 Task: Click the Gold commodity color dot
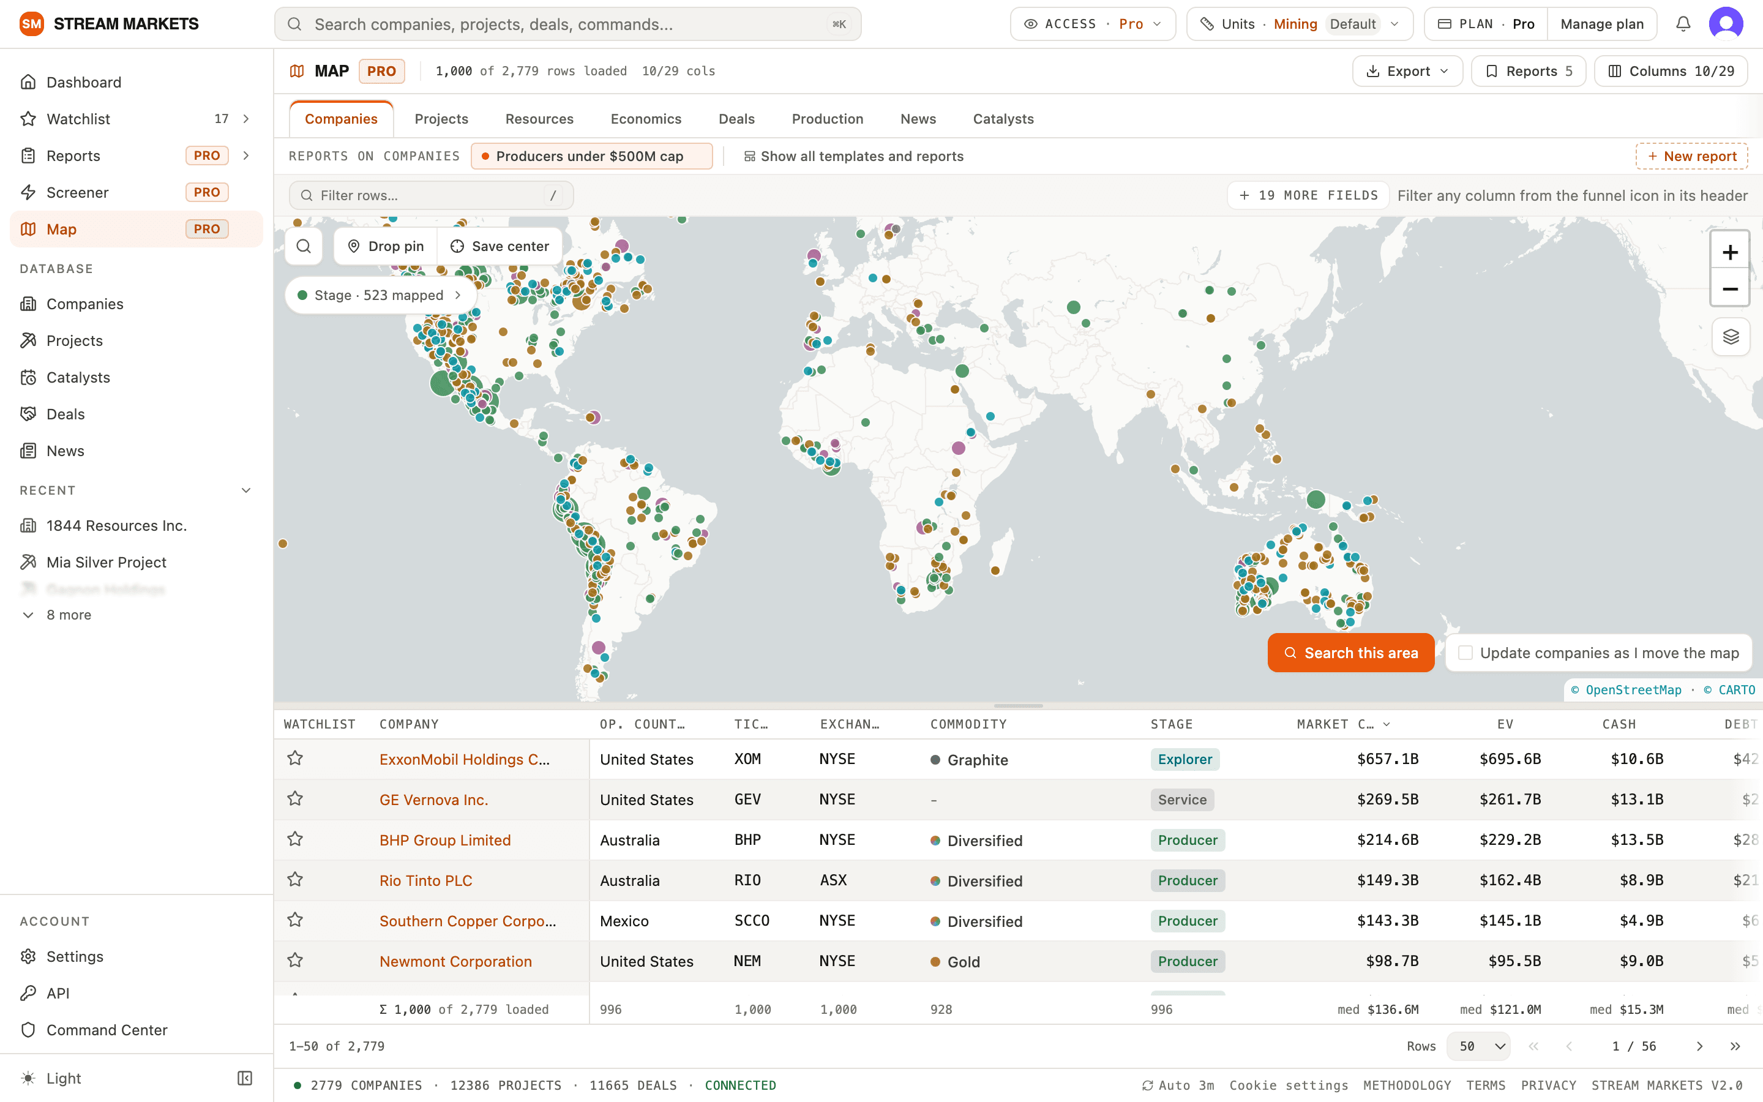pyautogui.click(x=935, y=961)
